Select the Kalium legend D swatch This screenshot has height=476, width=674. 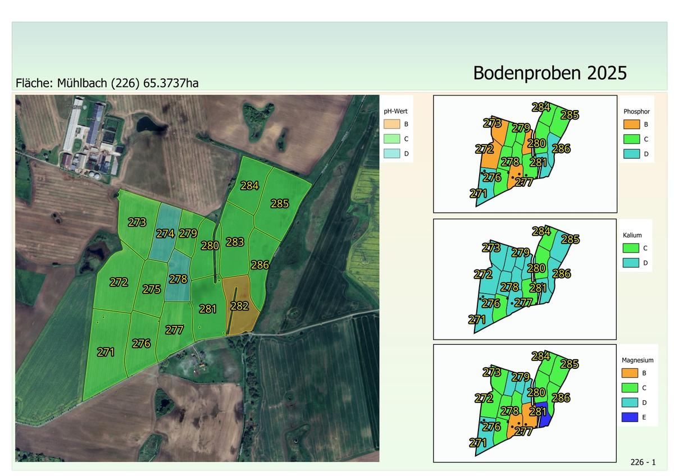pyautogui.click(x=631, y=263)
